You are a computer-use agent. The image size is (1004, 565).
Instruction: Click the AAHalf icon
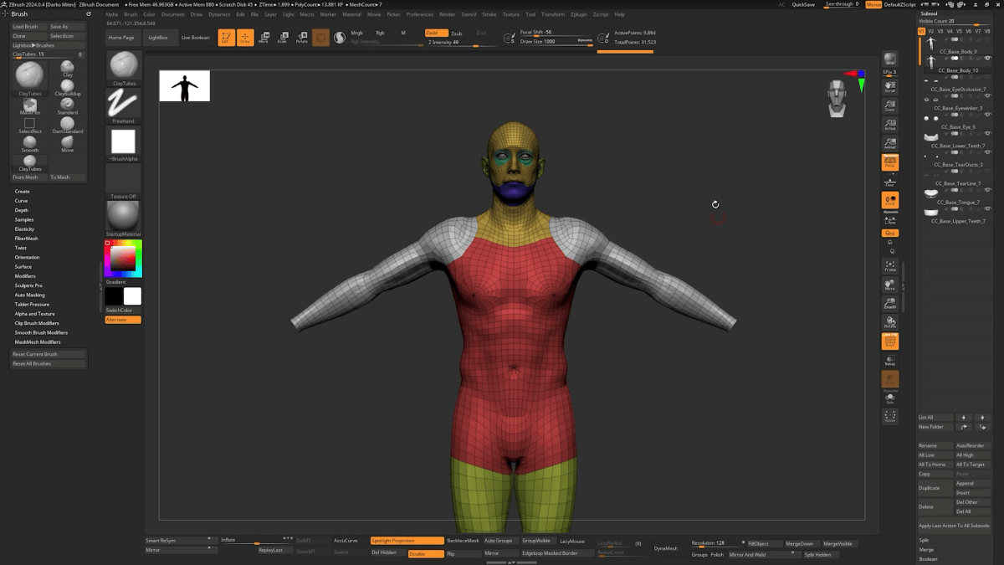tap(889, 144)
